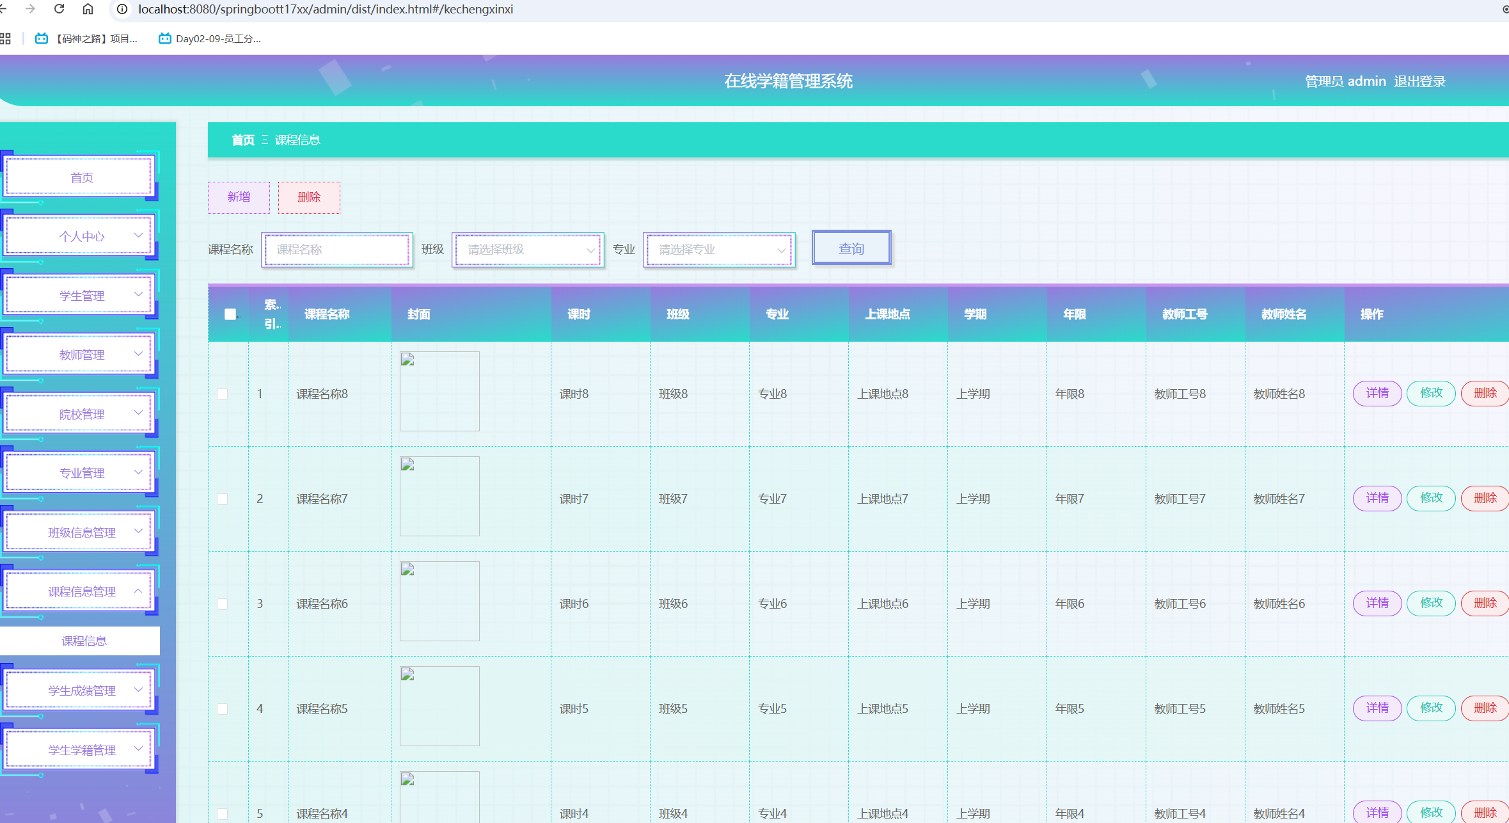Open the 请选择专业 dropdown
The image size is (1509, 823).
point(719,250)
